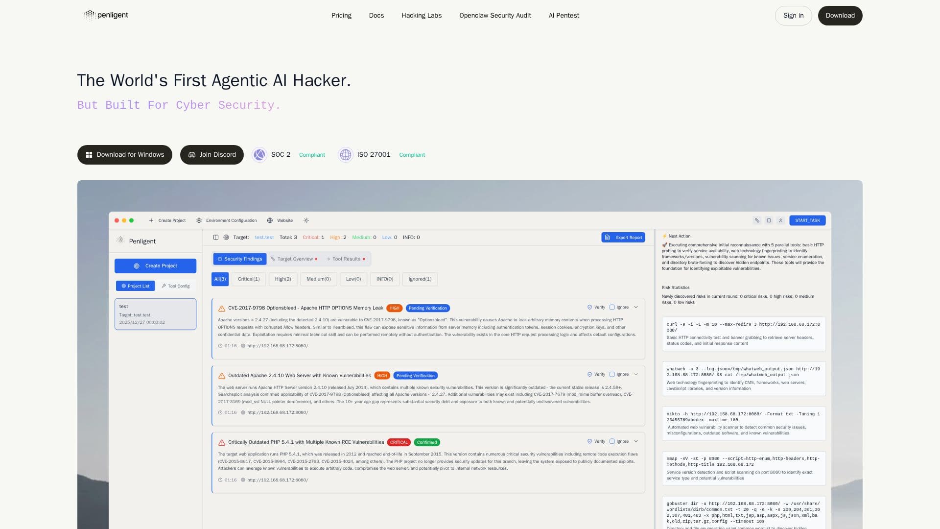Image resolution: width=940 pixels, height=529 pixels.
Task: Go to Hacking Labs
Action: (422, 16)
